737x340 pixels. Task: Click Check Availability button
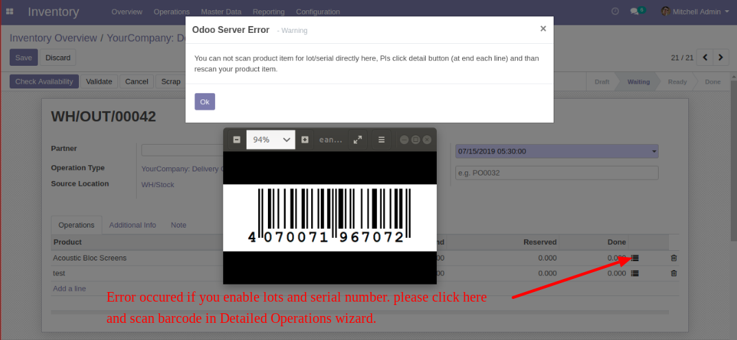(x=44, y=82)
